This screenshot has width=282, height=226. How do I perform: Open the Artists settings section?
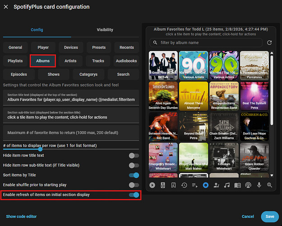click(70, 61)
